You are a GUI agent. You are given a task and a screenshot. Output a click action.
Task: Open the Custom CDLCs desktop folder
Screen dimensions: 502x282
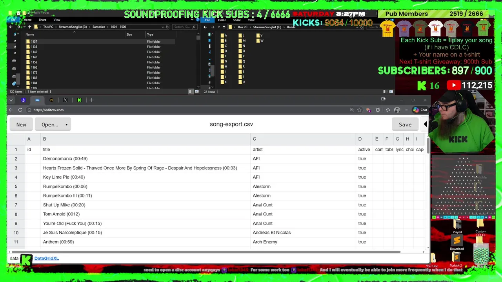[x=481, y=228]
